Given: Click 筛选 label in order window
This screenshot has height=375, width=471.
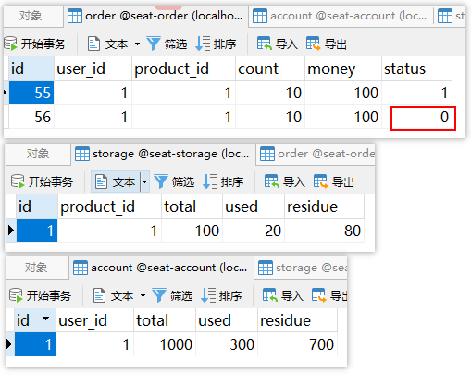Looking at the screenshot, I should [x=176, y=44].
